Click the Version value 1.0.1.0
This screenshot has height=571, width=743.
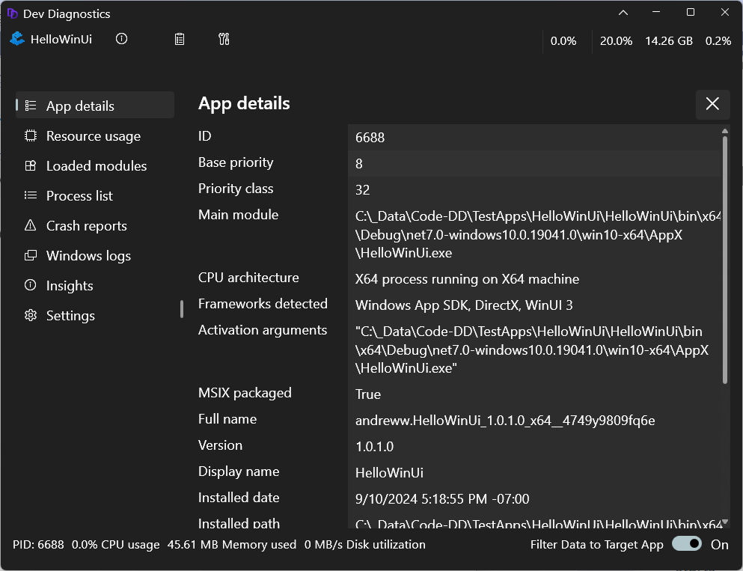click(374, 446)
